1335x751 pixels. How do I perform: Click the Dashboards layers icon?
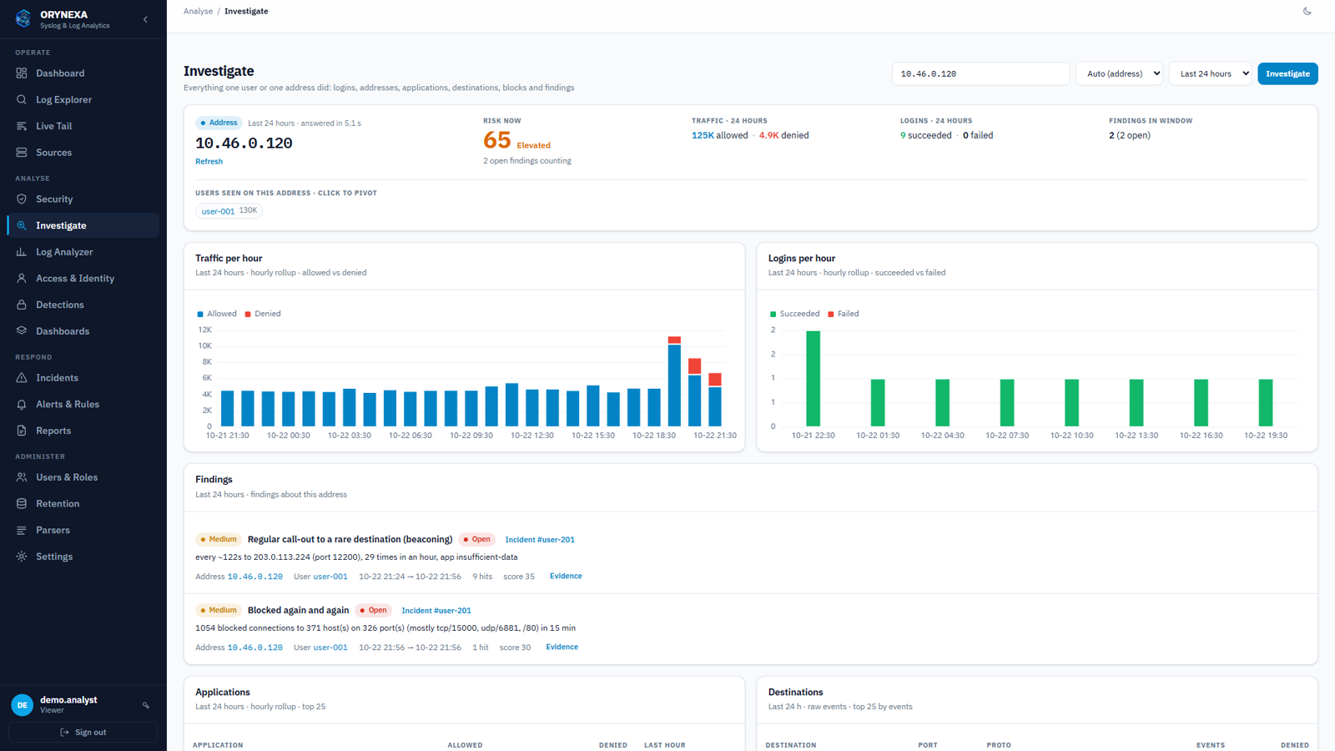coord(22,331)
